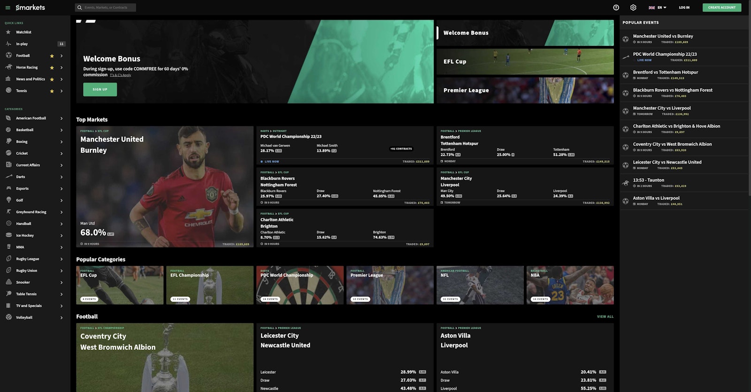Expand the Cricket category chevron

[x=61, y=153]
